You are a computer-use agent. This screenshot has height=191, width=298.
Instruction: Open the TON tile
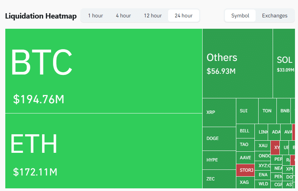point(267,111)
